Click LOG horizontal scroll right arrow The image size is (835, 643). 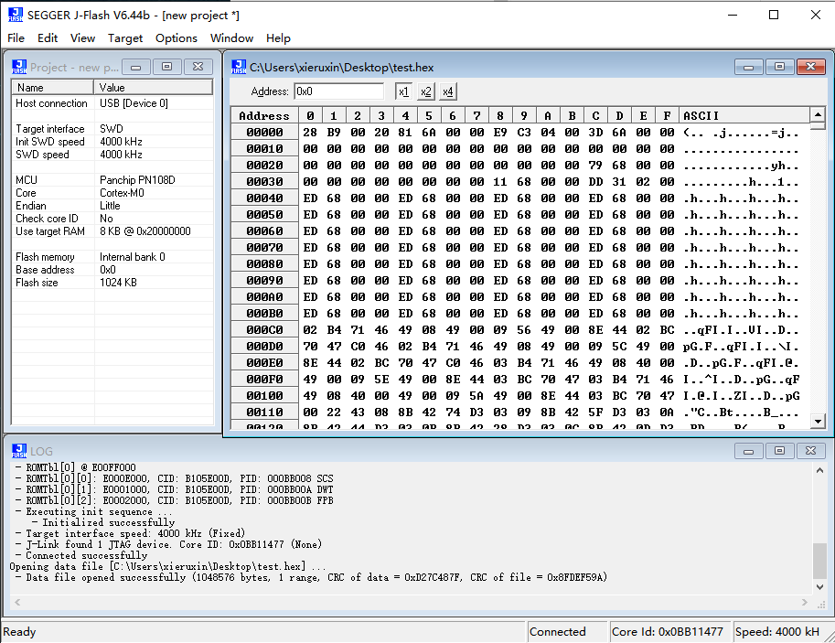tap(805, 602)
